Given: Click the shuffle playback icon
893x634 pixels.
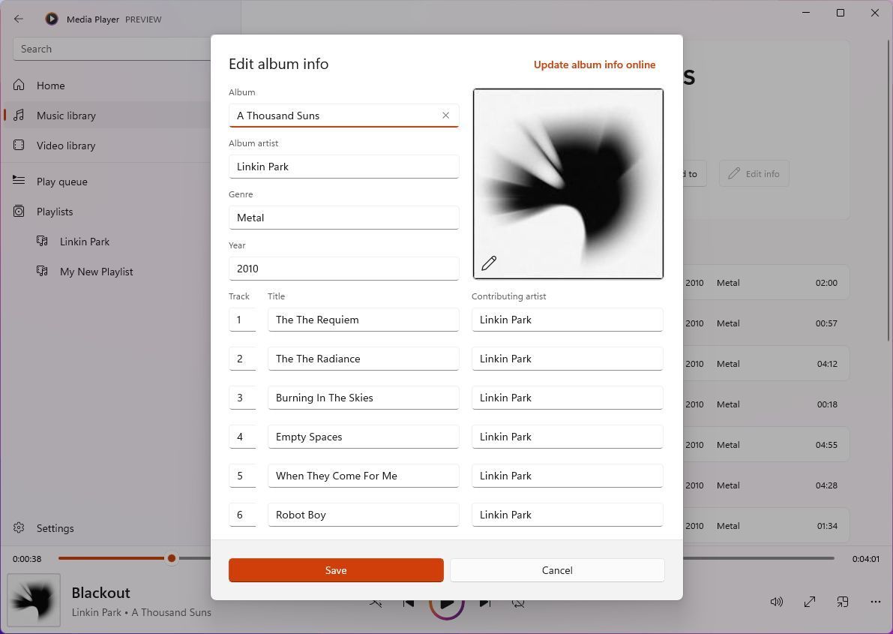Looking at the screenshot, I should pos(376,602).
